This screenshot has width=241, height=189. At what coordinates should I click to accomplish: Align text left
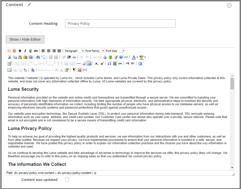[x=43, y=51]
